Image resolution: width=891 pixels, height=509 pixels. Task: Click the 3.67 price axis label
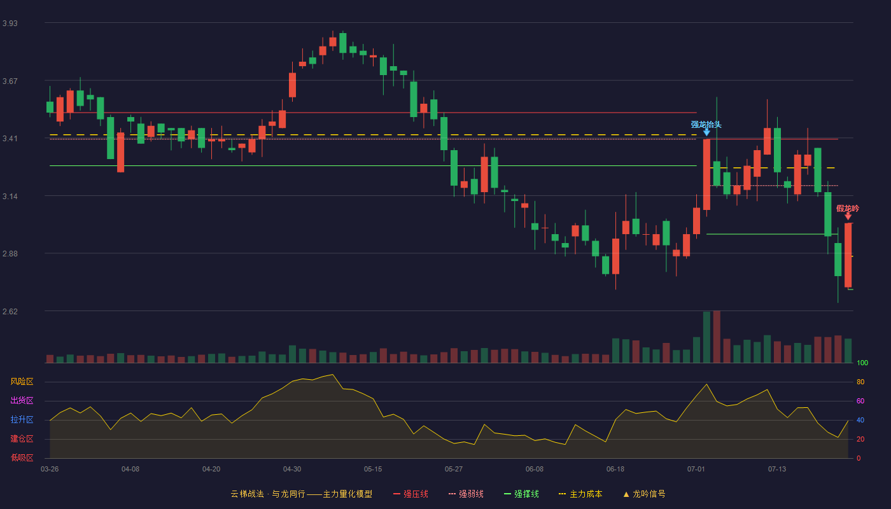click(10, 81)
